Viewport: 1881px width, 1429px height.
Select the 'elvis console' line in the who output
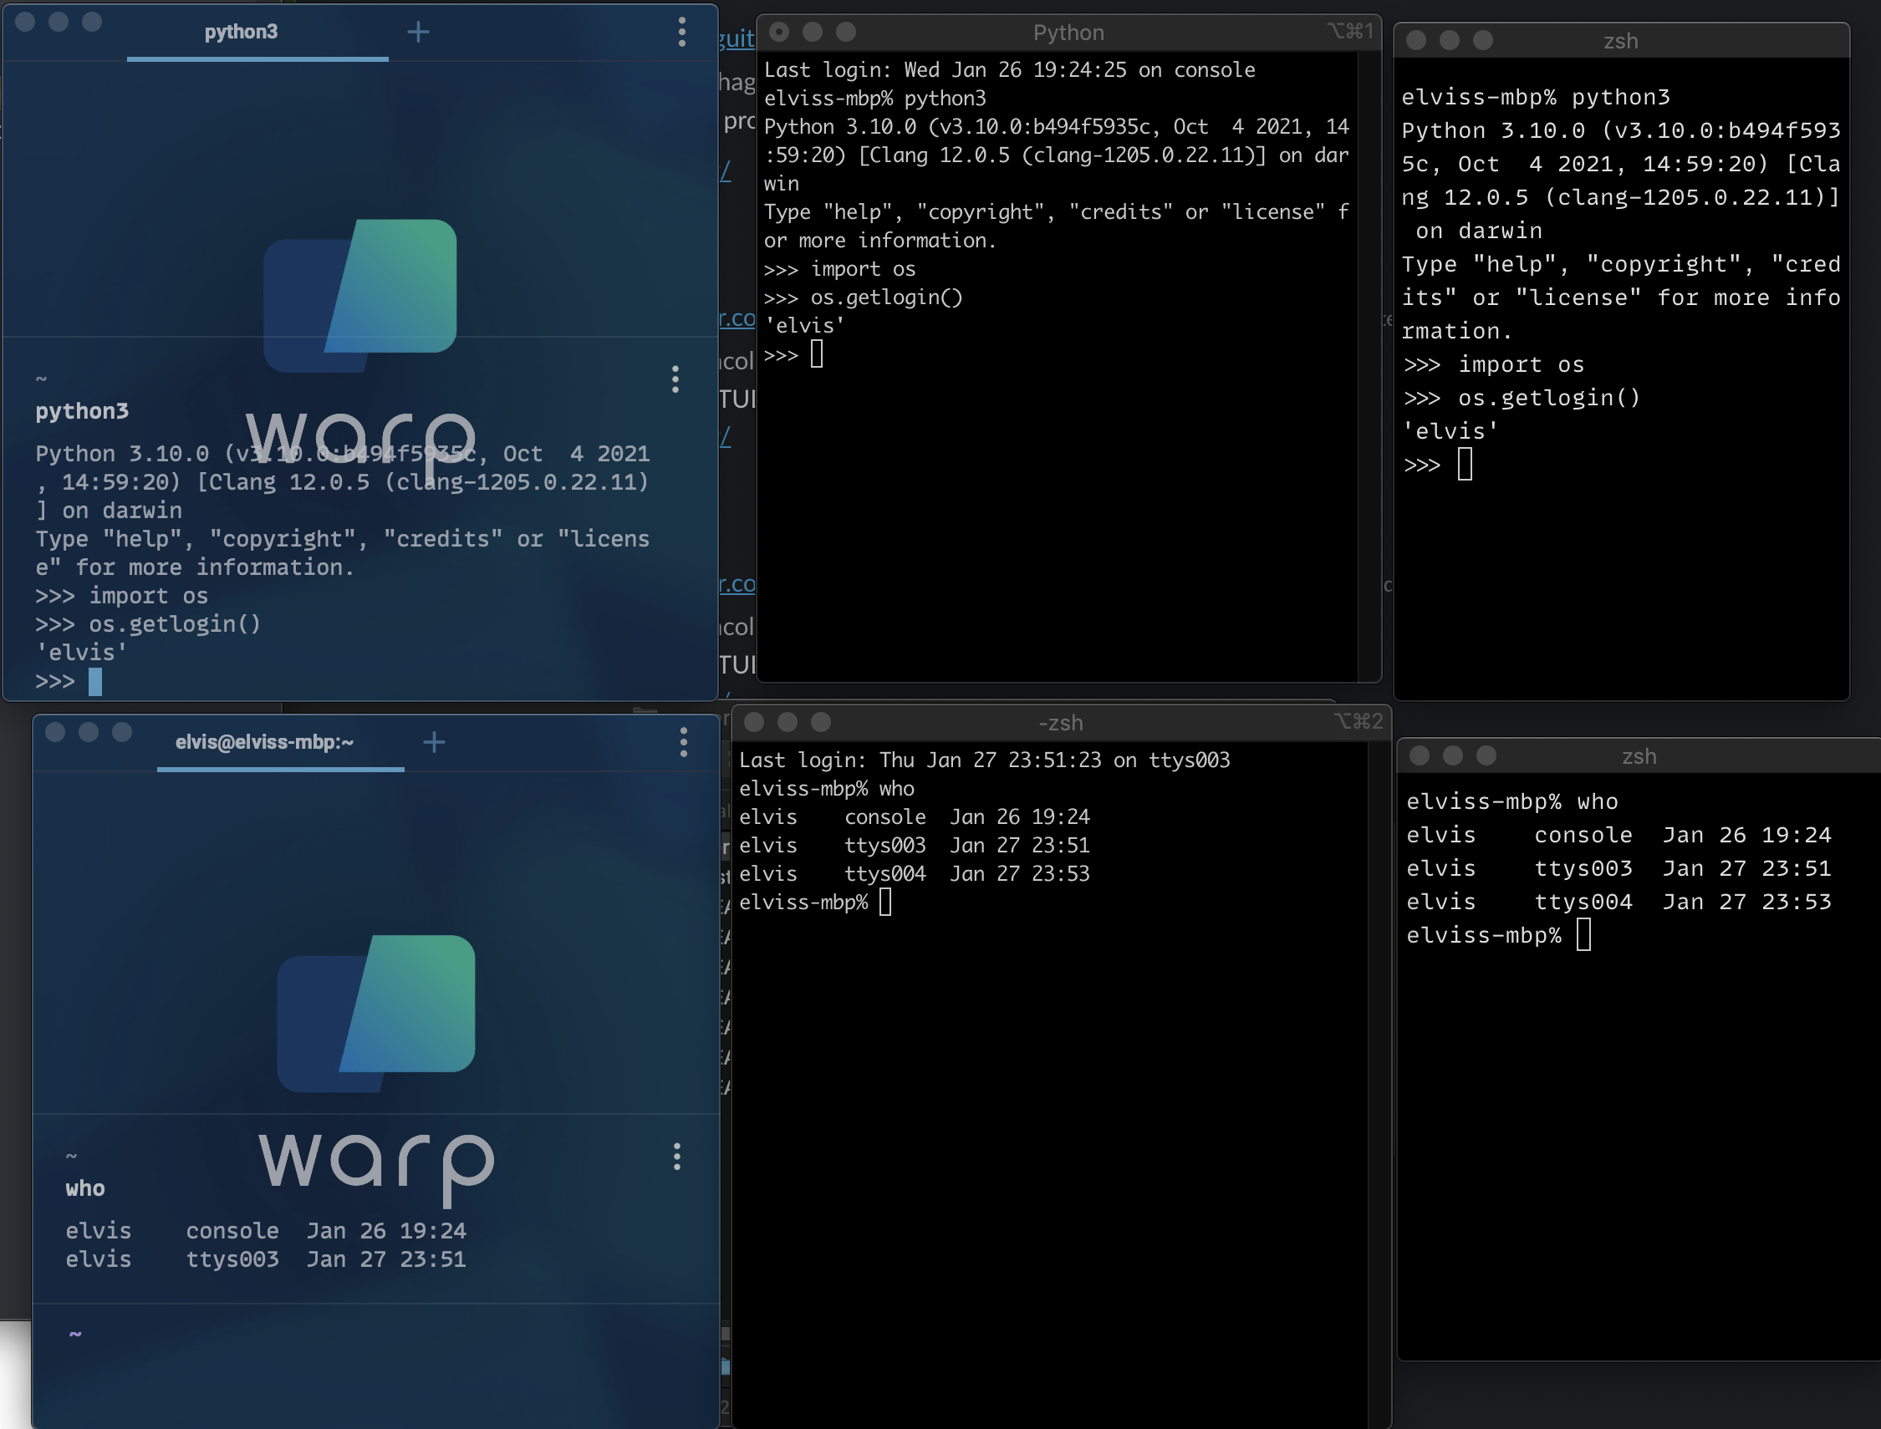[x=263, y=1230]
